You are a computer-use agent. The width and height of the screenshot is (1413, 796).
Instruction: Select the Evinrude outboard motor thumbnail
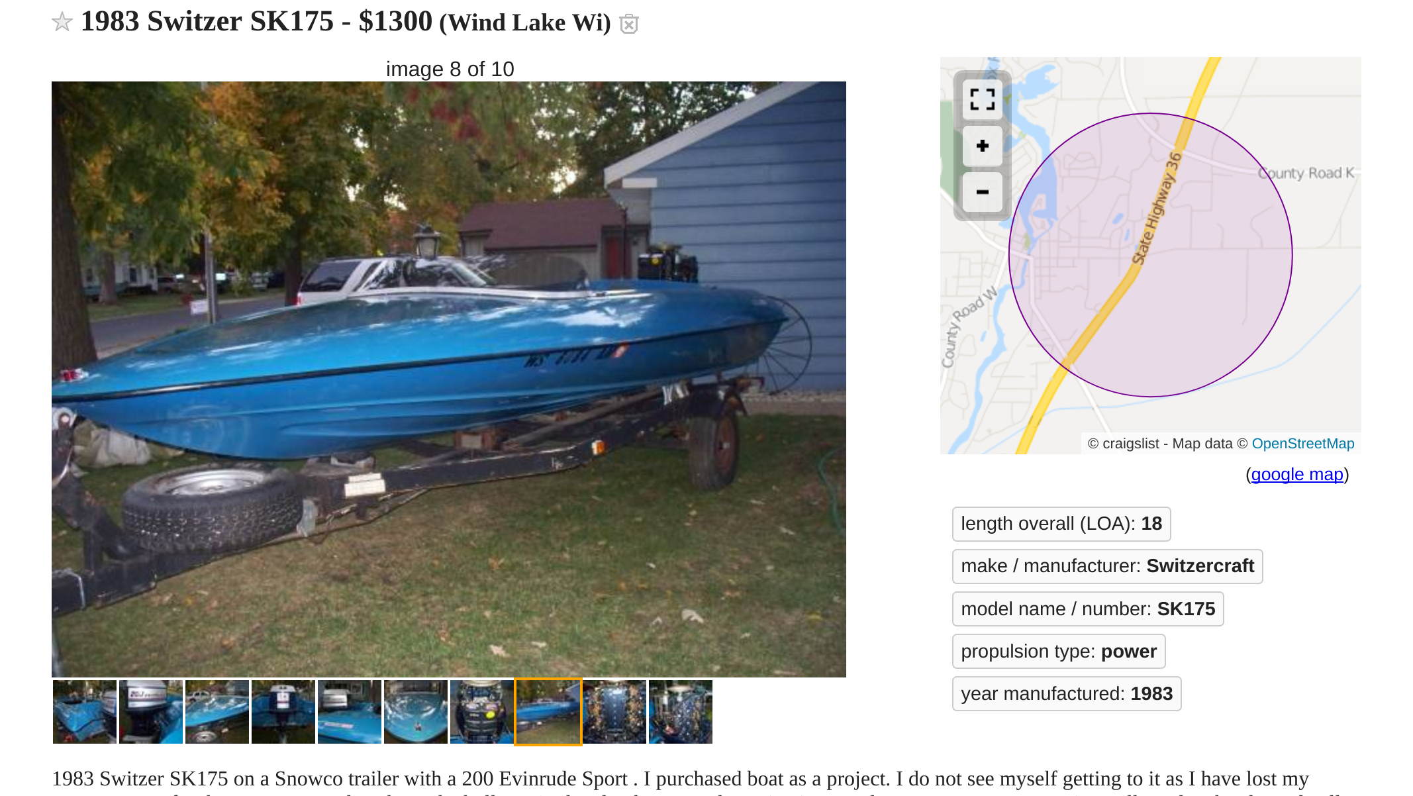(x=151, y=712)
